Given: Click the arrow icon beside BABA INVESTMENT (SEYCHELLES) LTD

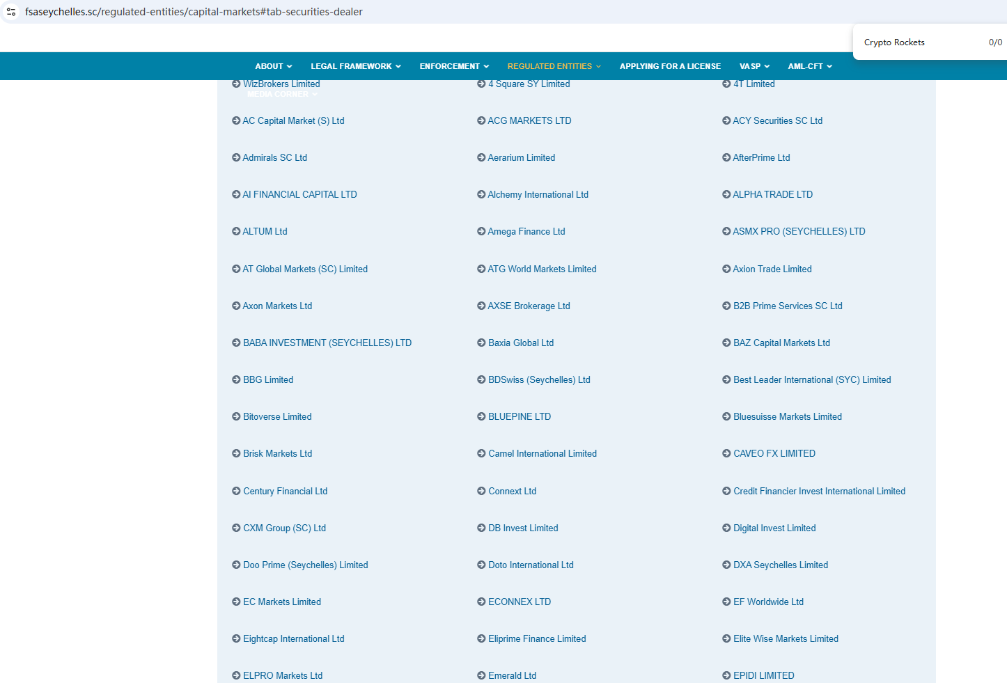Looking at the screenshot, I should pos(236,343).
